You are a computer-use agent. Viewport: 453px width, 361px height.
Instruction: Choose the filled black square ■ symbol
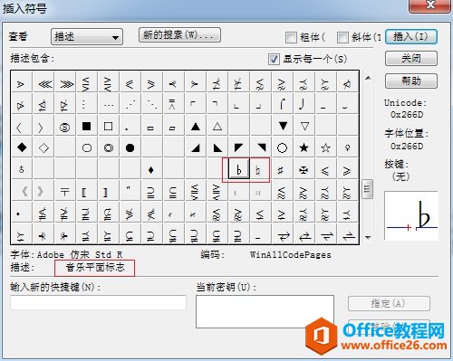[87, 126]
